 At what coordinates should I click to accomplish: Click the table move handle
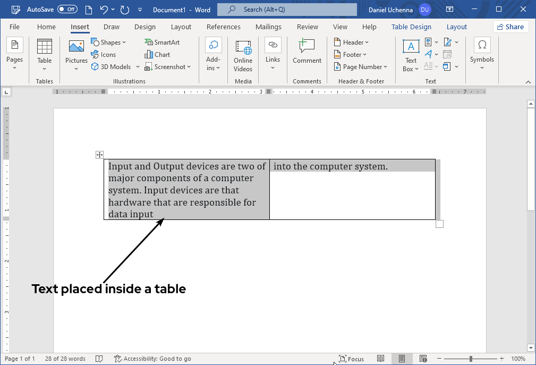99,155
